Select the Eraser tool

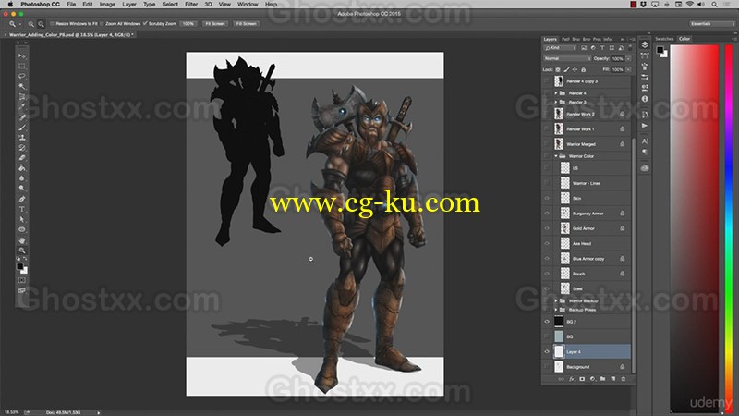click(x=21, y=158)
